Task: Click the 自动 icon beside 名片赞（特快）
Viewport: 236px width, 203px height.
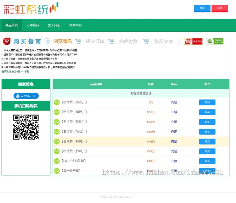Action: [x=57, y=142]
